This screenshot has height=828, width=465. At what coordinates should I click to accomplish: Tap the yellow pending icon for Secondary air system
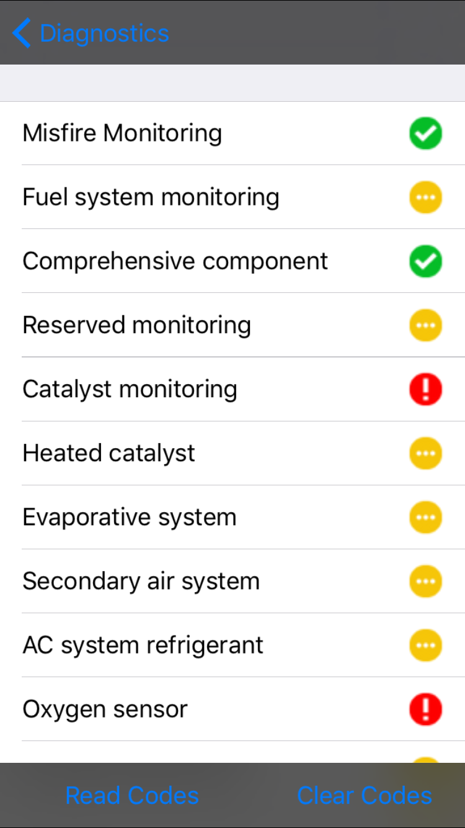coord(425,581)
